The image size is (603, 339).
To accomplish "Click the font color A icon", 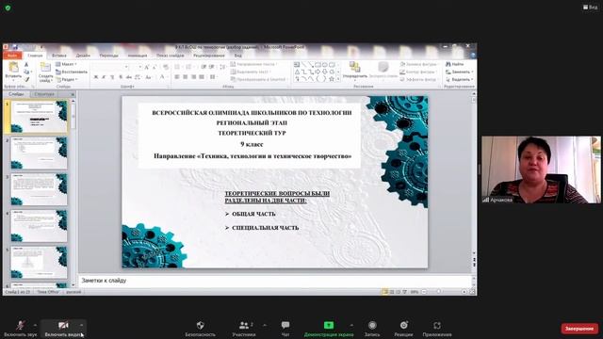I will [x=163, y=77].
